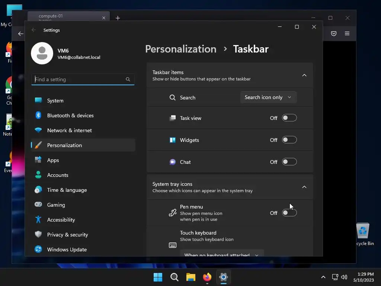Screen dimensions: 381x286
Task: Click the System monitor icon in sidebar
Action: coord(38,101)
